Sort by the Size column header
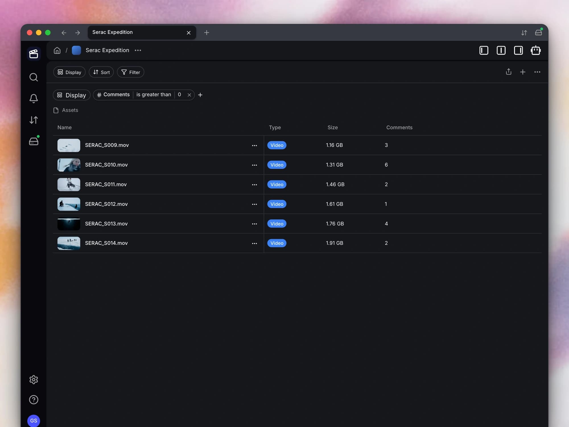The height and width of the screenshot is (427, 569). click(x=333, y=128)
